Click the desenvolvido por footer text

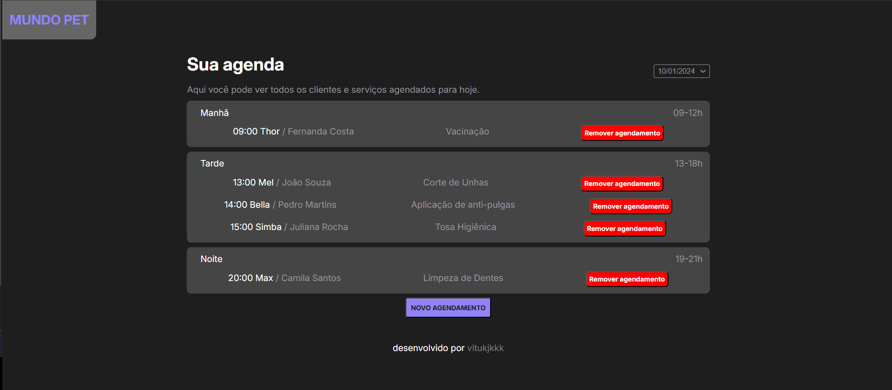tap(428, 348)
